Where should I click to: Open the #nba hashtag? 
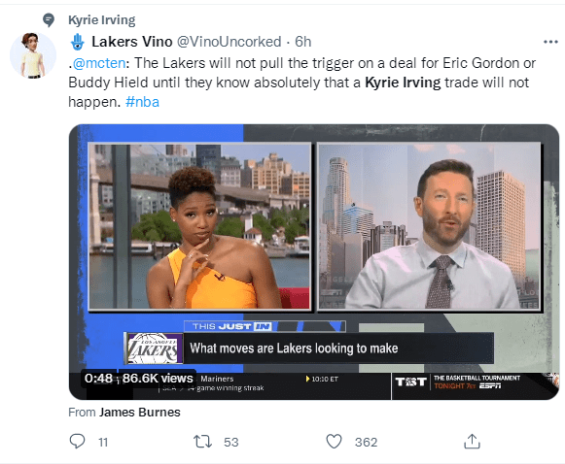click(x=142, y=102)
